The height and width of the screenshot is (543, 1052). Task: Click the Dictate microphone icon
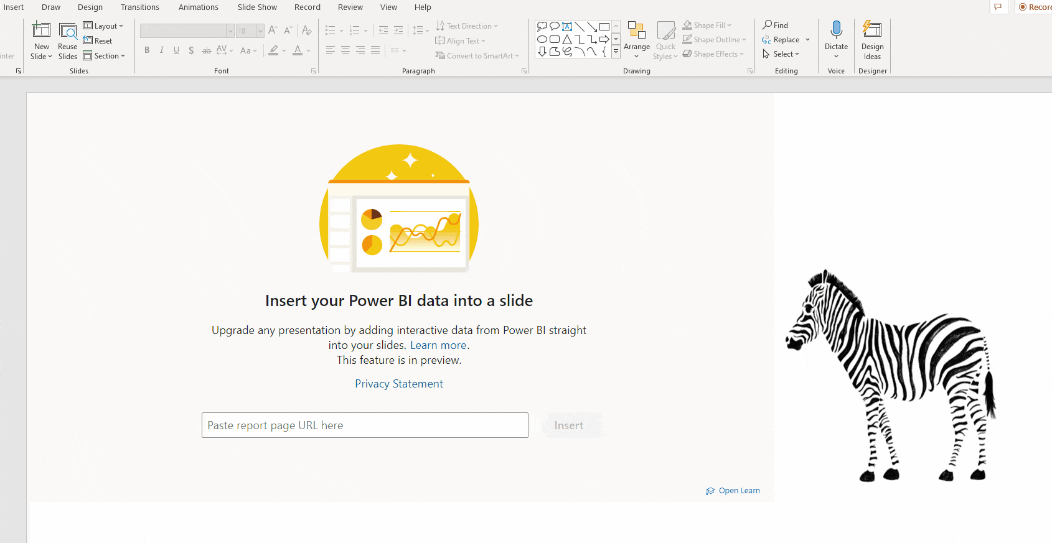tap(836, 30)
